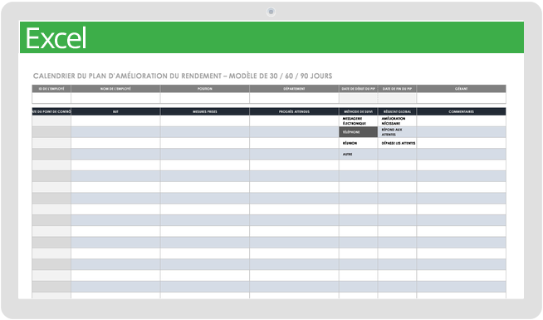Click the 'Mesures prises' cell in the 'Téléphone' row
Image resolution: width=543 pixels, height=320 pixels.
[205, 132]
